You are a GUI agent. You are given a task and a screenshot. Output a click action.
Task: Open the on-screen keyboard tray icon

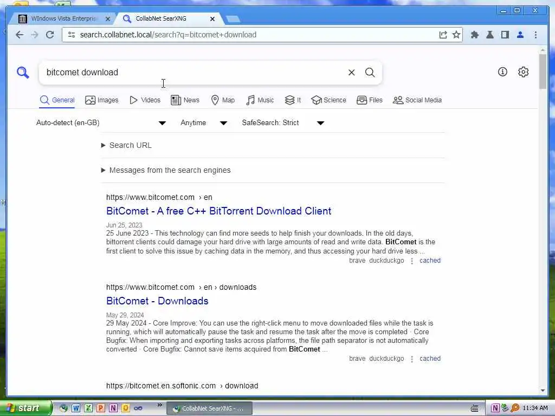tap(475, 408)
